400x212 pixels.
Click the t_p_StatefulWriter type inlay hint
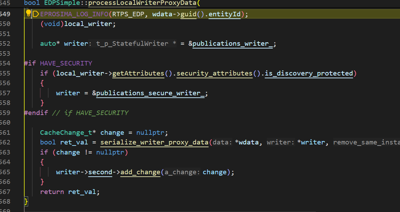coord(136,44)
